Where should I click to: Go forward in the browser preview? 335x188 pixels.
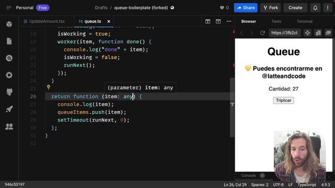252,33
